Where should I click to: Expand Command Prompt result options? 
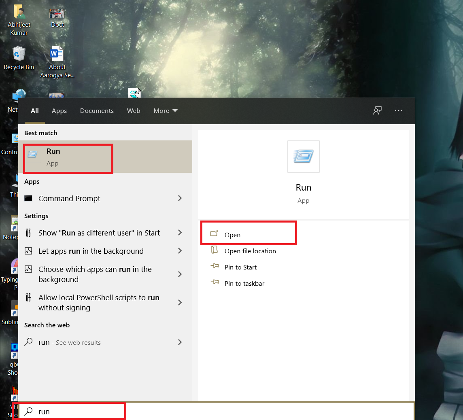(180, 198)
